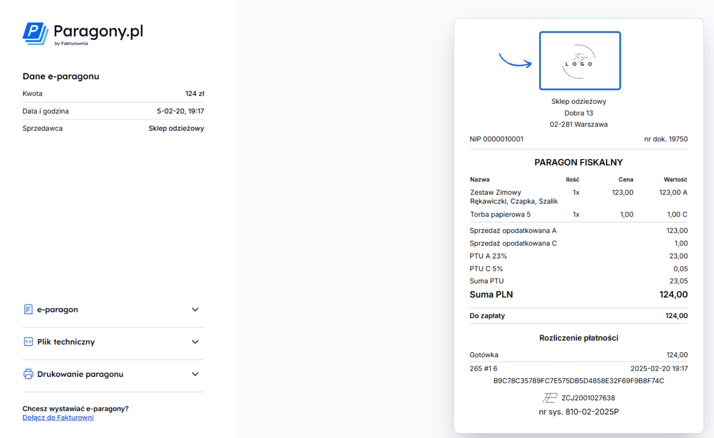Screen dimensions: 714x438
Task: Click the printer icon for Drukowanie paragonu
Action: (28, 374)
